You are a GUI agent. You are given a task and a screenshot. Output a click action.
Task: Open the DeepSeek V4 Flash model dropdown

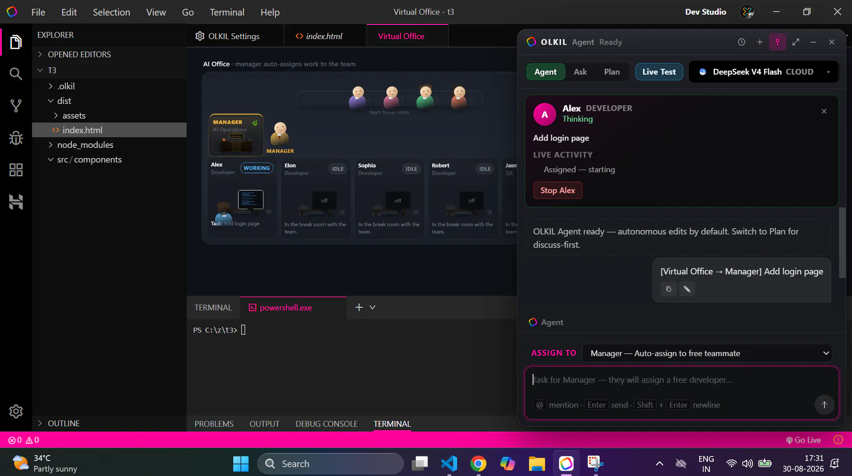click(x=764, y=72)
